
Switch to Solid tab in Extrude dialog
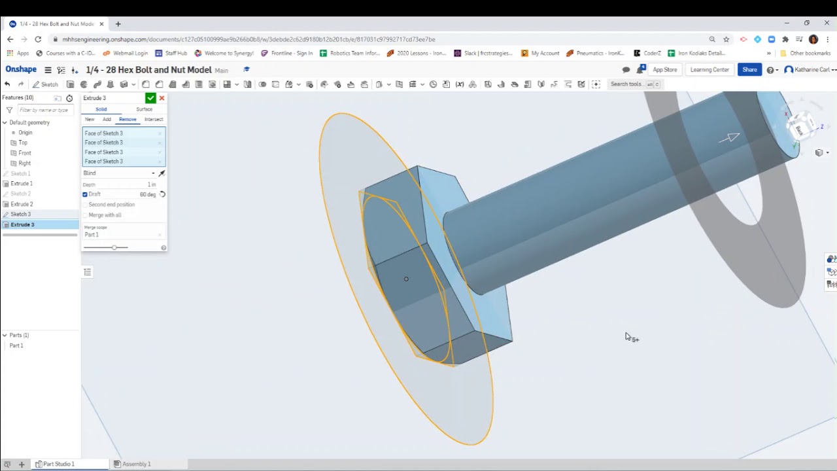[101, 109]
